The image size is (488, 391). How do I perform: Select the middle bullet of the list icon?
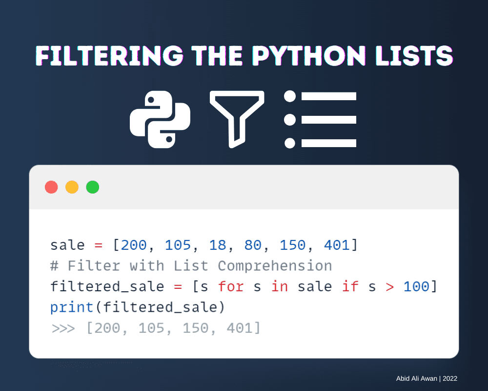click(289, 120)
